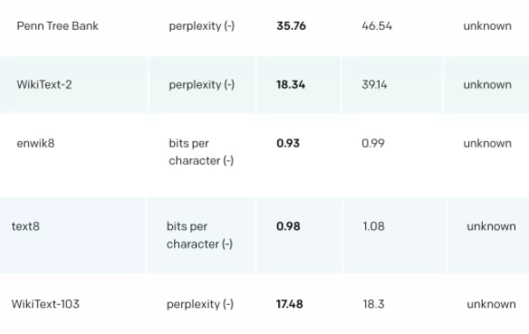The image size is (529, 334).
Task: Select the bold 0.93 bits value
Action: point(288,143)
